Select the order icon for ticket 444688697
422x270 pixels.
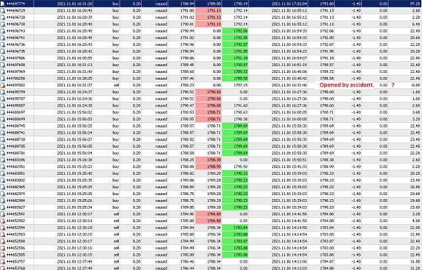click(3, 113)
